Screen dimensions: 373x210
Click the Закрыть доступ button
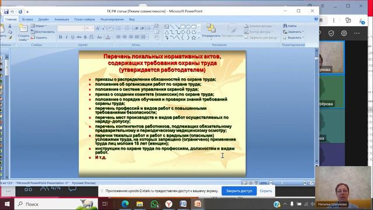[x=239, y=191]
